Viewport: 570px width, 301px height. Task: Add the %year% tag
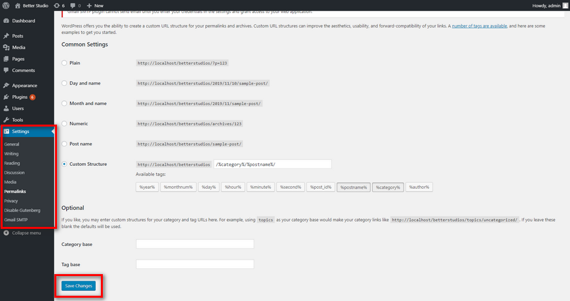coord(147,187)
